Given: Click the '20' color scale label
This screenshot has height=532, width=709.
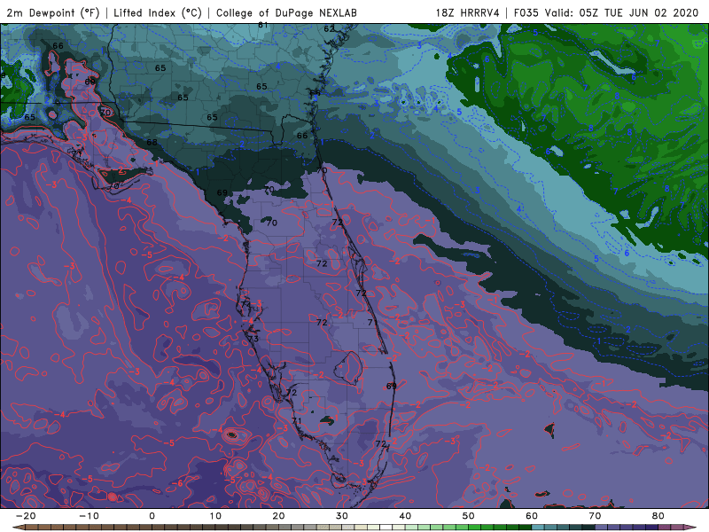Looking at the screenshot, I should (278, 516).
